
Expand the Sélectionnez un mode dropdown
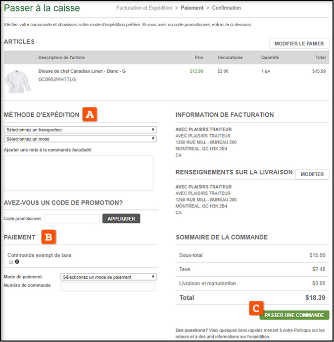[80, 139]
